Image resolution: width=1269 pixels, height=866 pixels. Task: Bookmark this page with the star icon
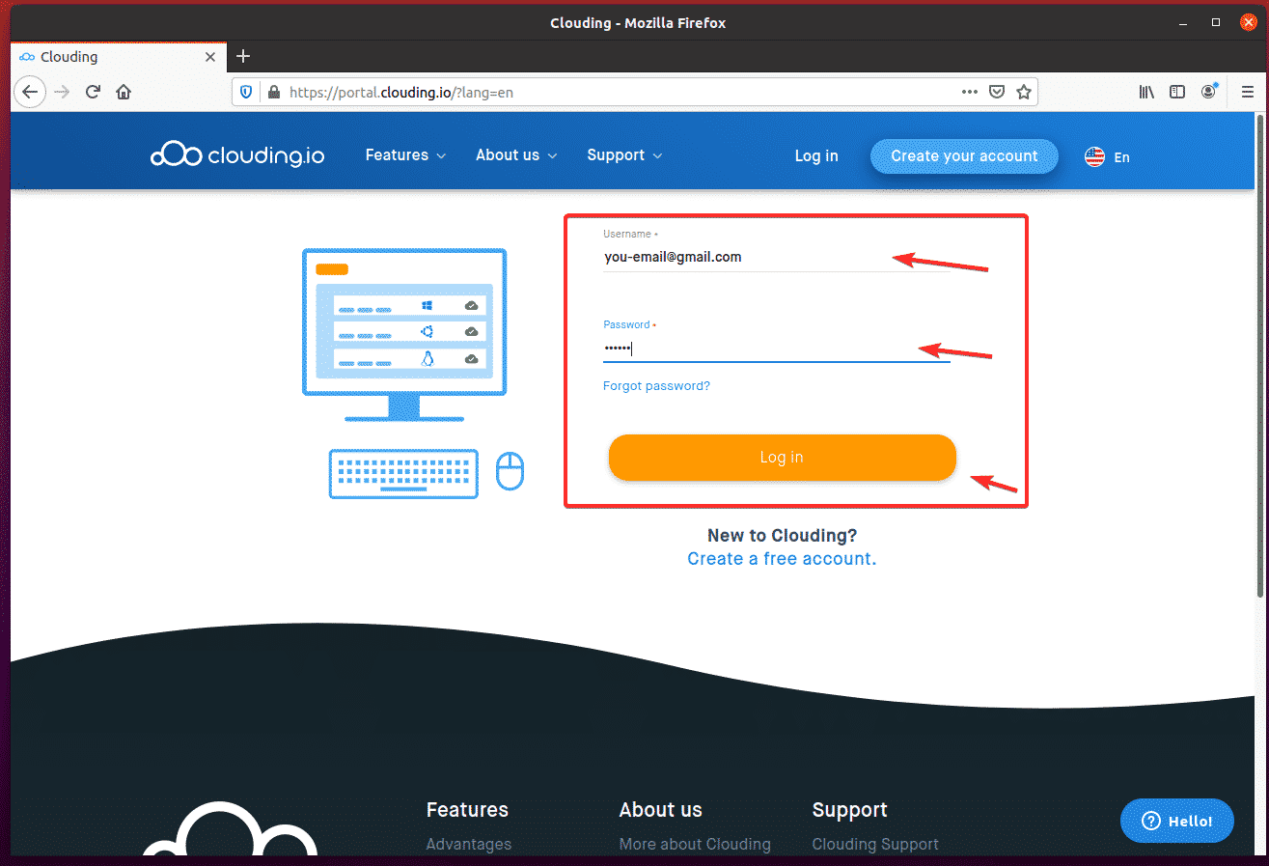coord(1024,92)
